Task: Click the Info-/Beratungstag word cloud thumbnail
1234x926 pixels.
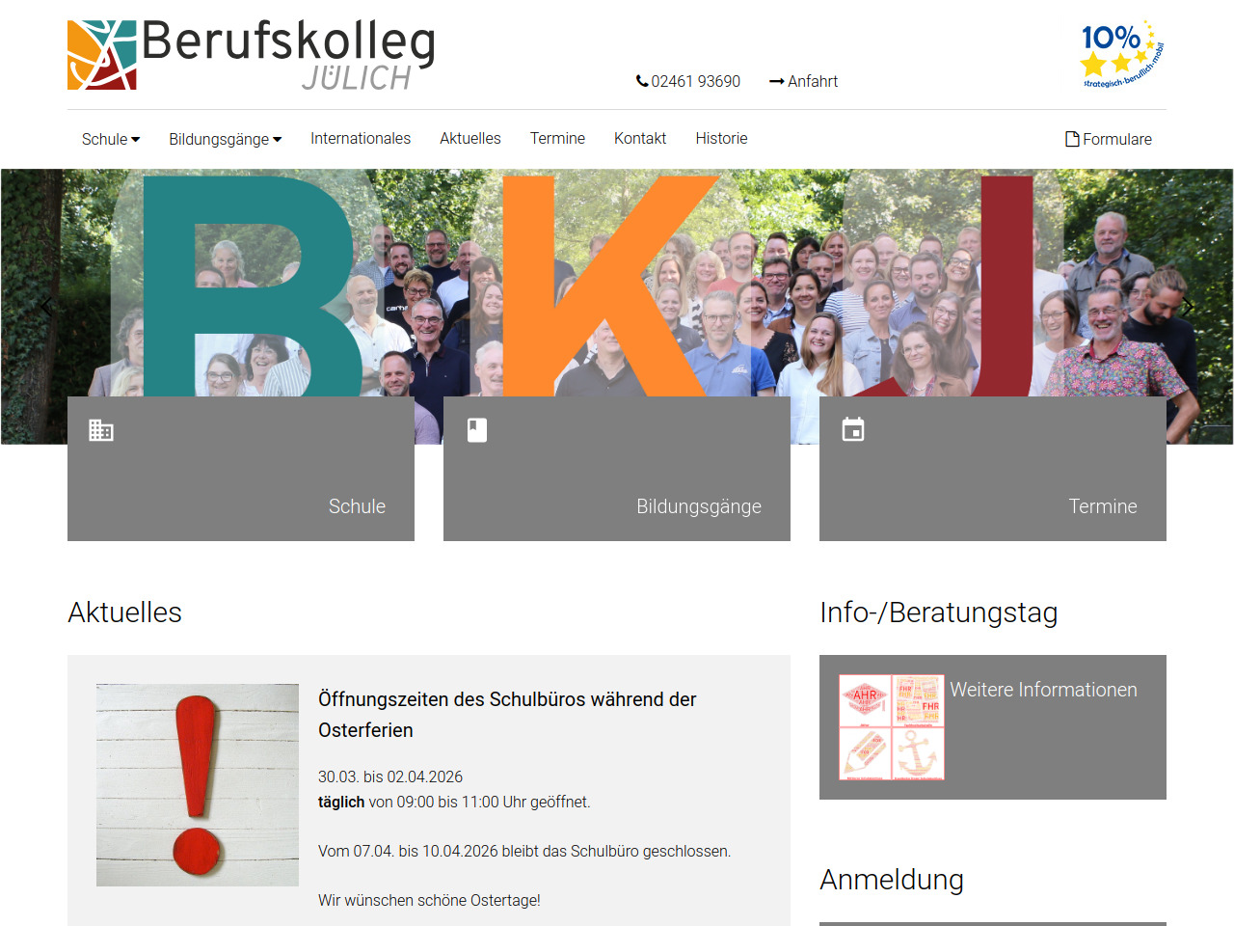Action: [892, 727]
